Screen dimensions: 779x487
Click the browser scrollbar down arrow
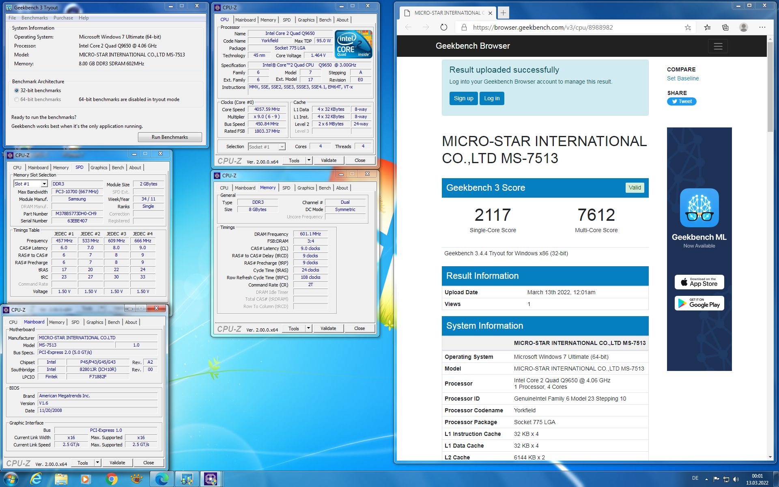[770, 457]
